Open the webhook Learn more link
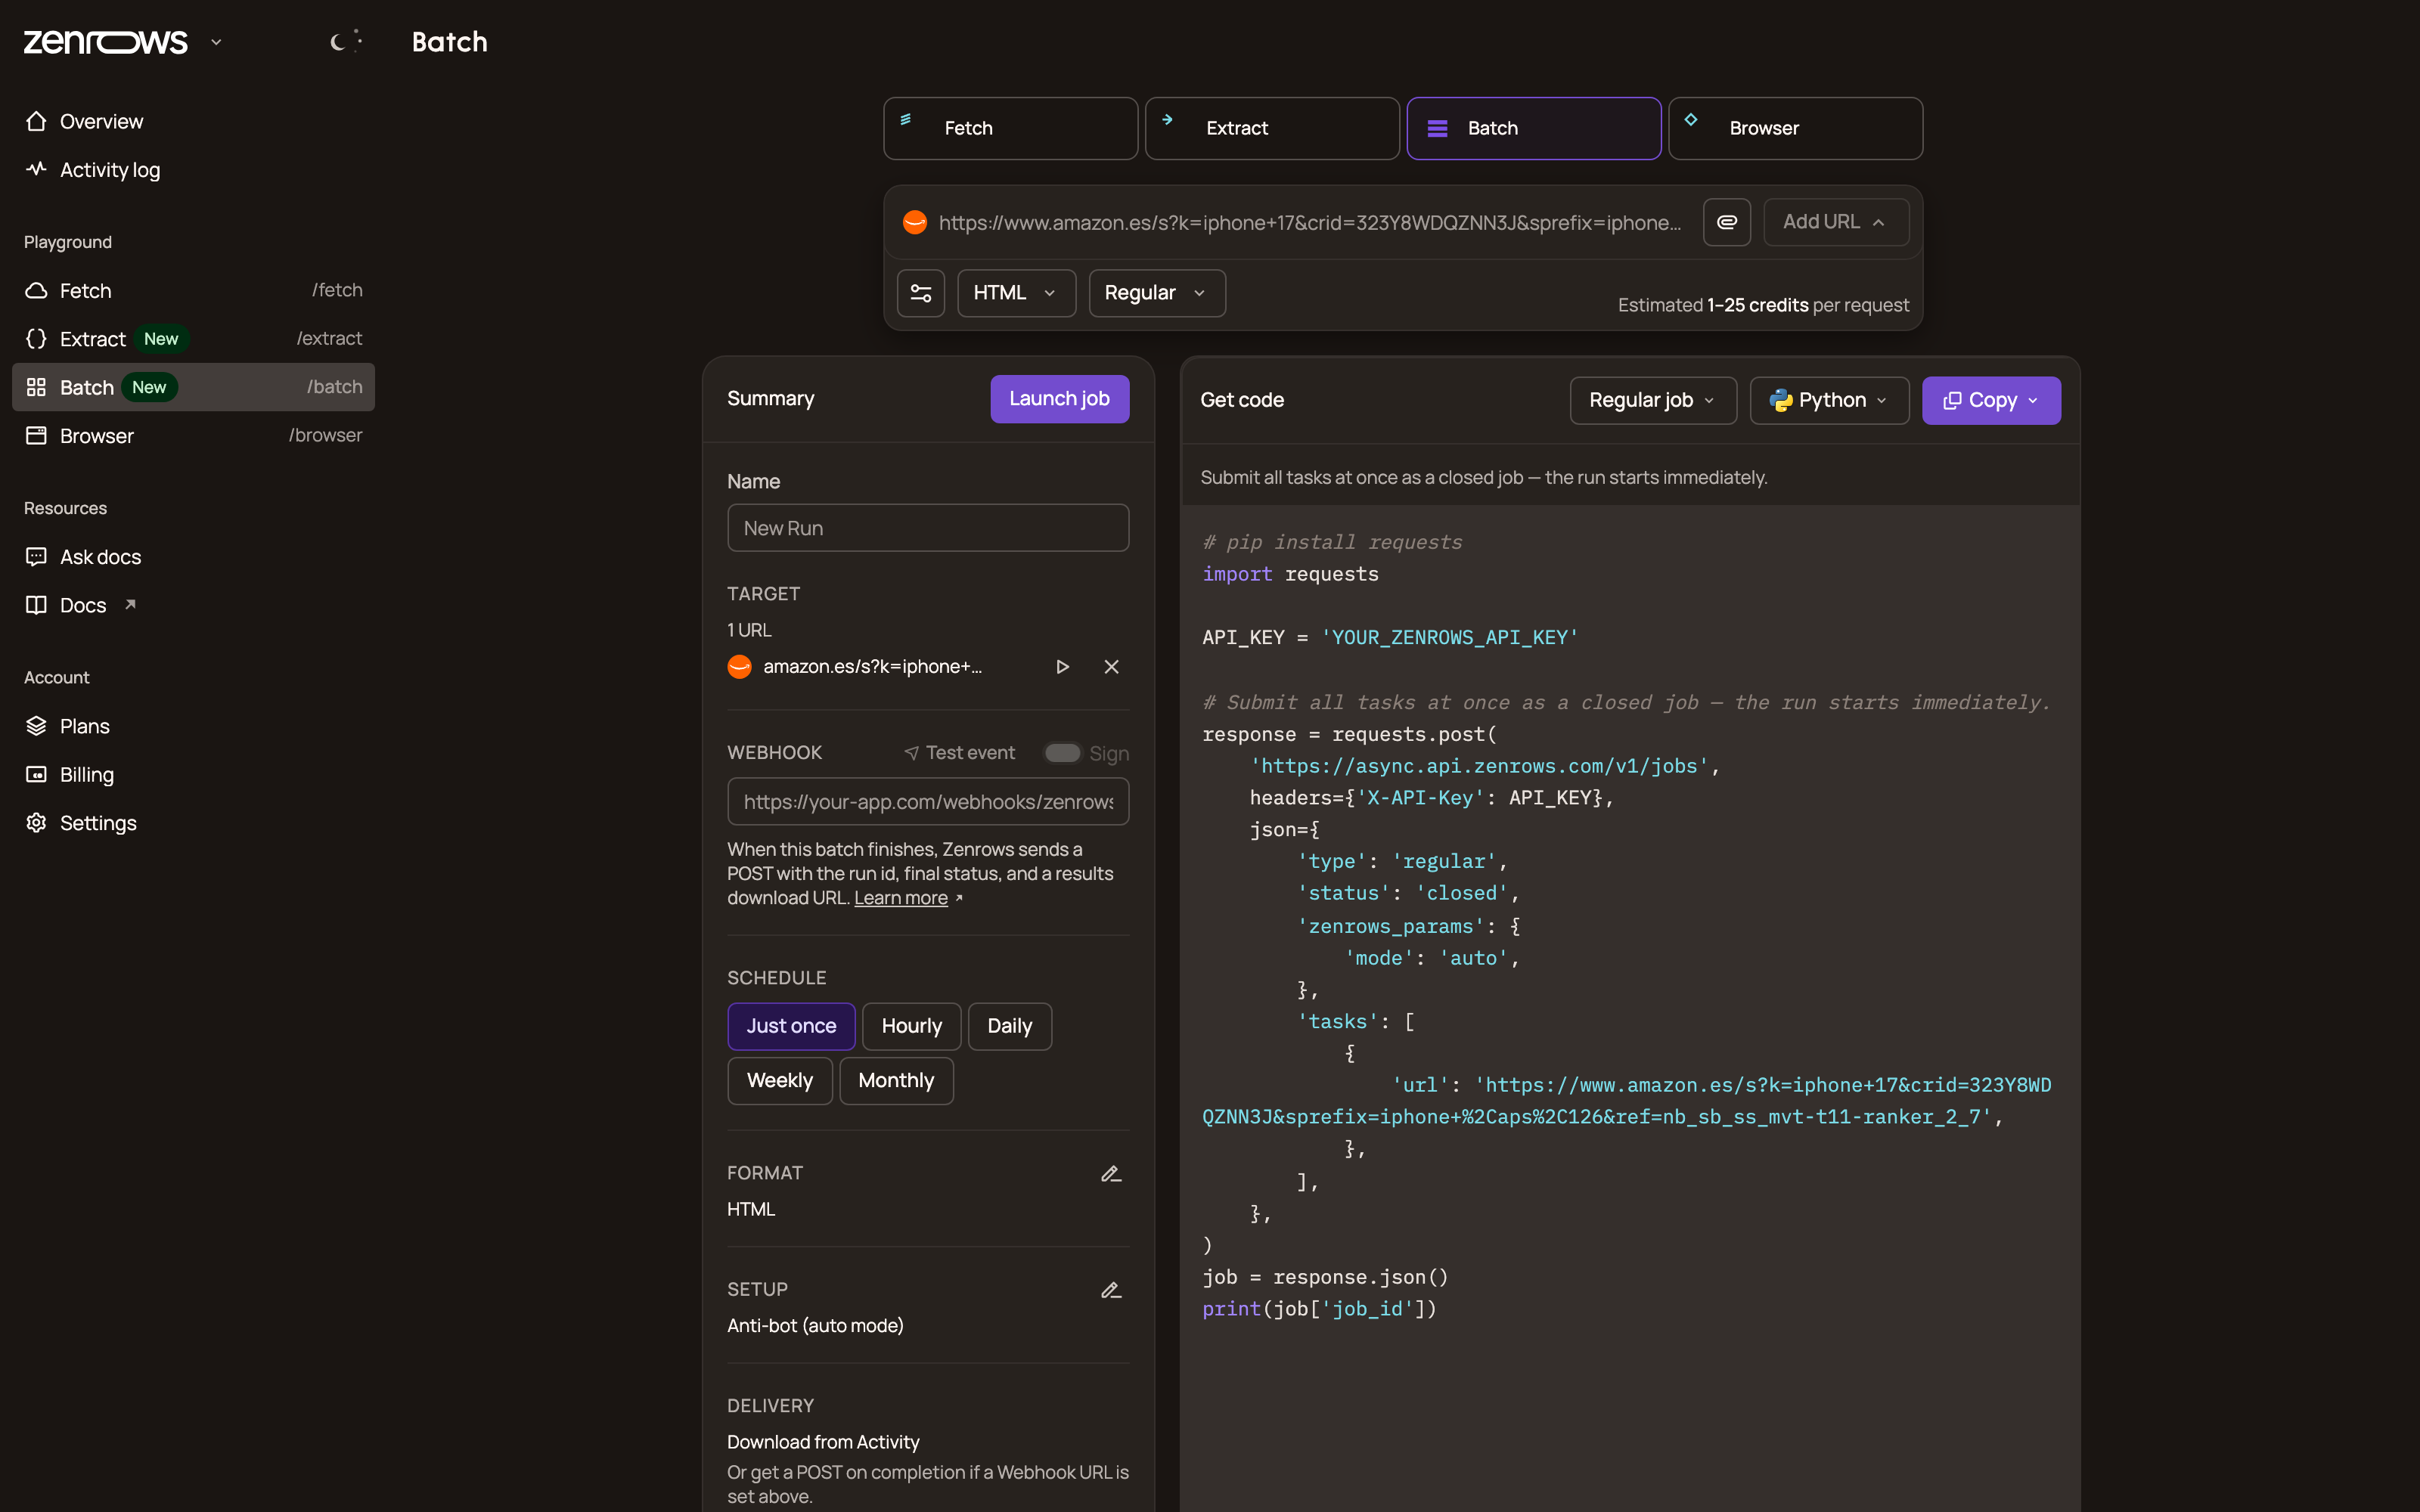Screen dimensions: 2420x1512 pyautogui.click(x=901, y=898)
